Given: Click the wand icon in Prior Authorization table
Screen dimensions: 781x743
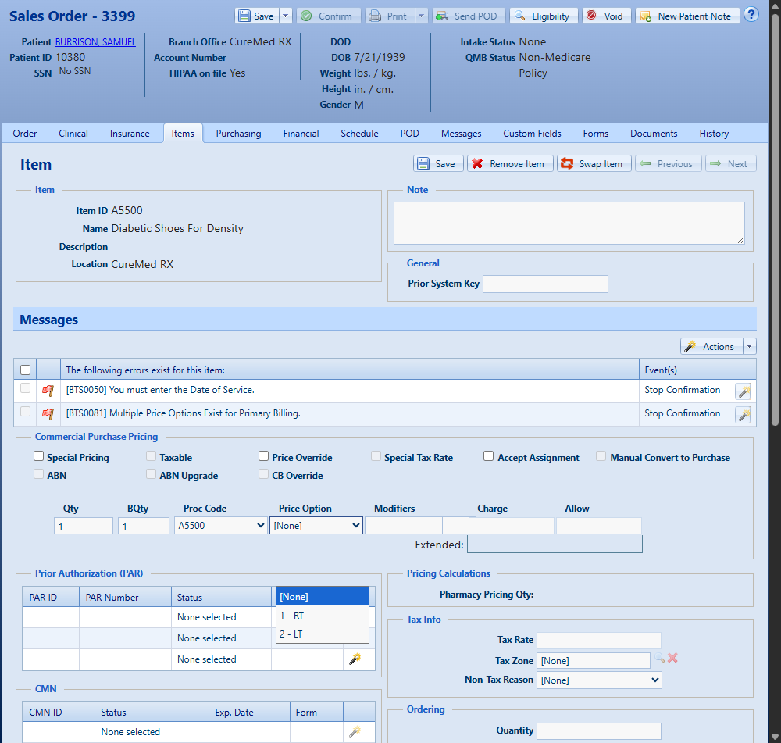Looking at the screenshot, I should click(355, 659).
